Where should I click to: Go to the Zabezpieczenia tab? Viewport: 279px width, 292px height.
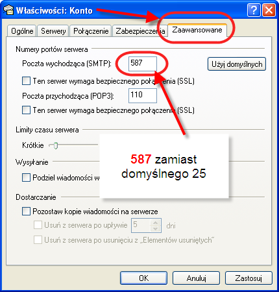(140, 31)
